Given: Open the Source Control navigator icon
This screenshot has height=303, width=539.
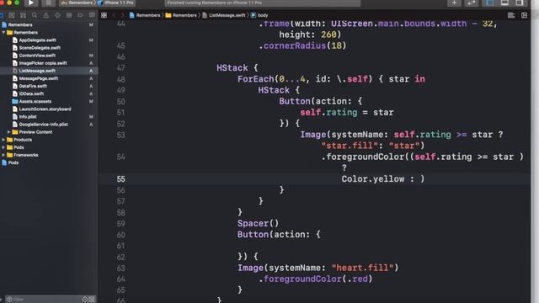Looking at the screenshot, I should pos(12,15).
